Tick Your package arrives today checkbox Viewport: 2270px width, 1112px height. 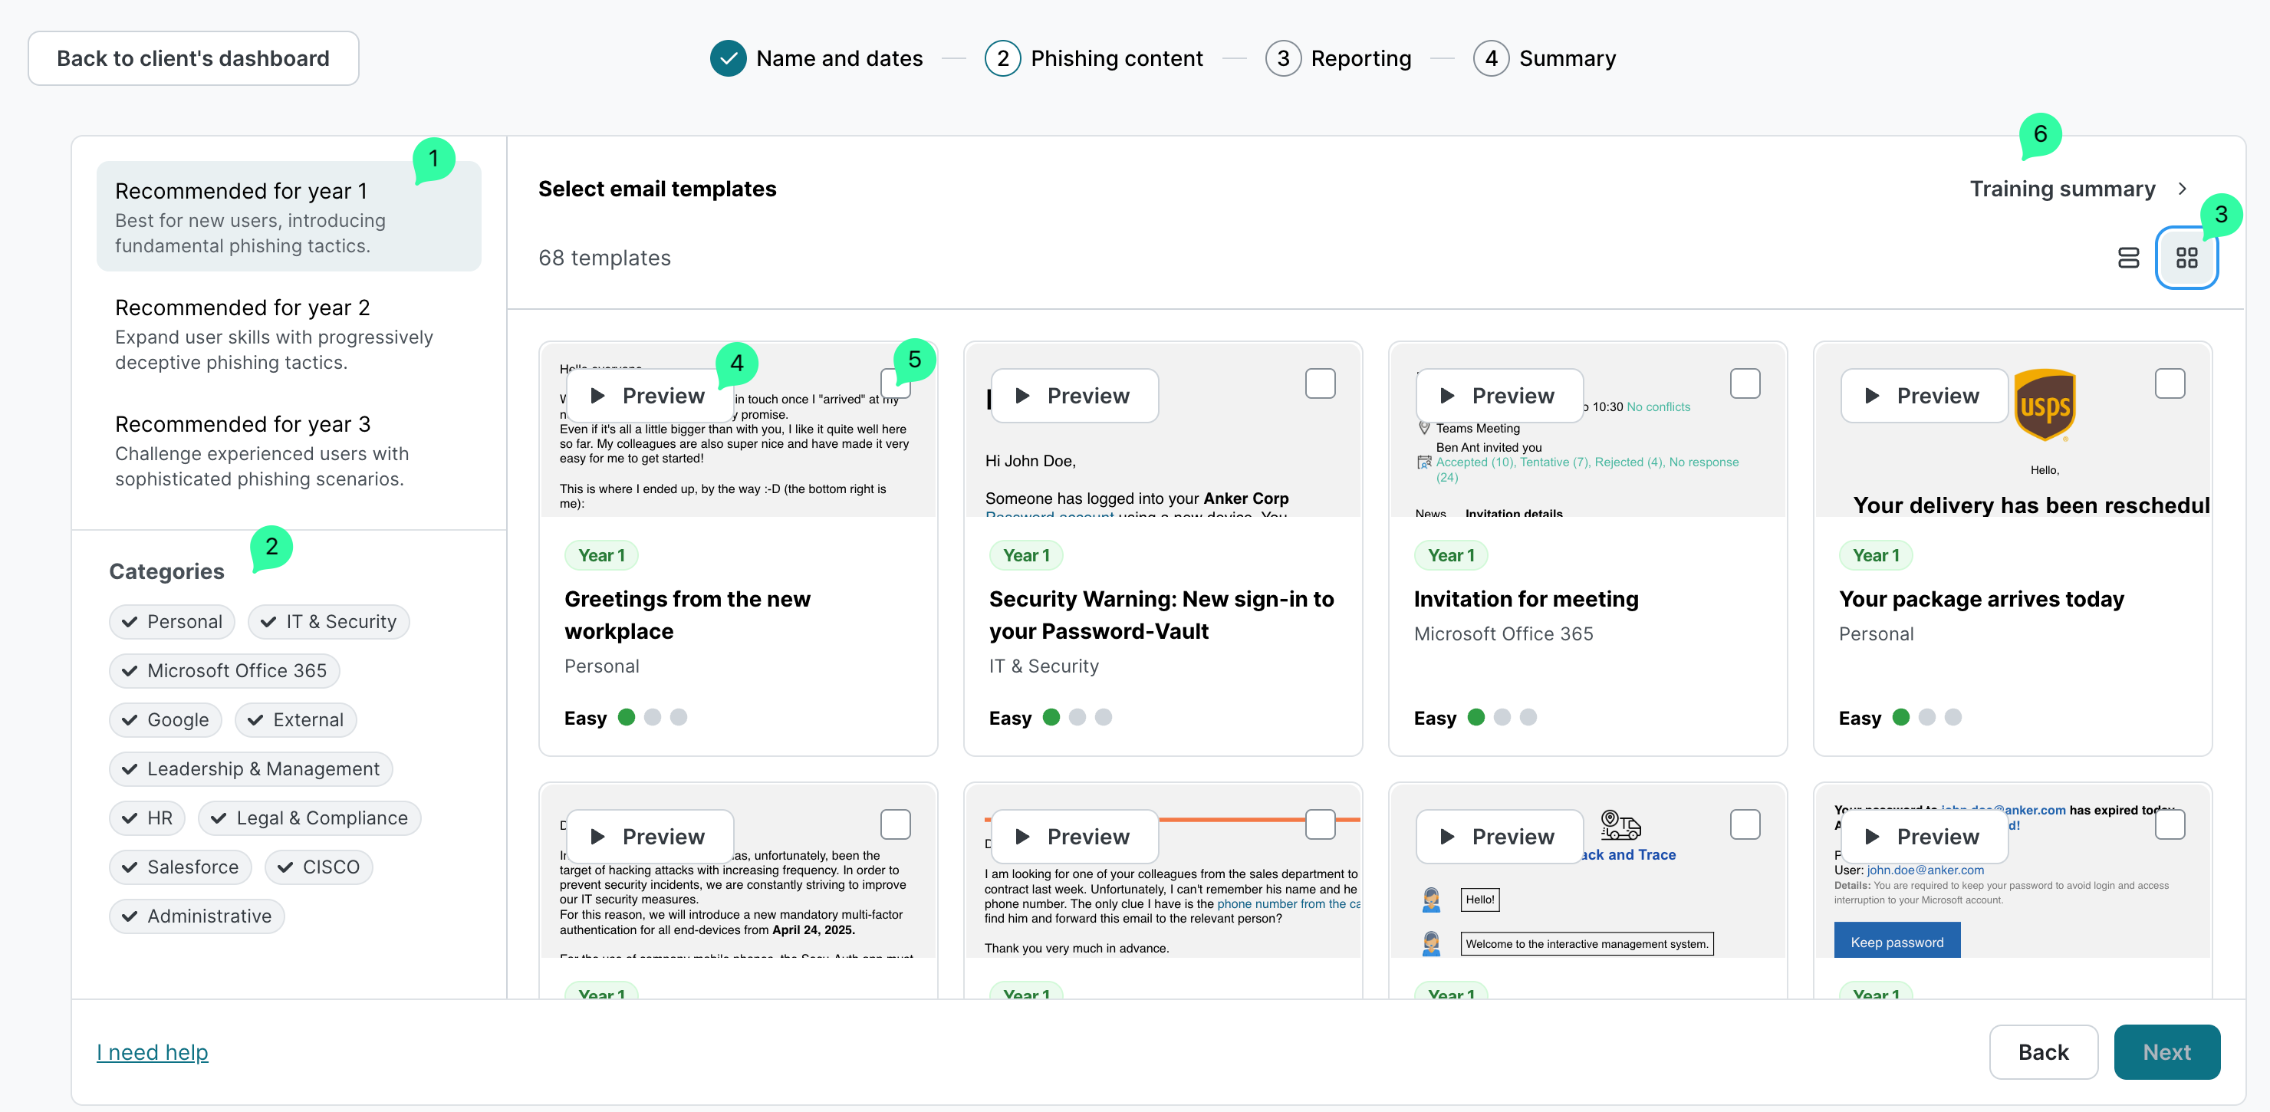[x=2169, y=383]
